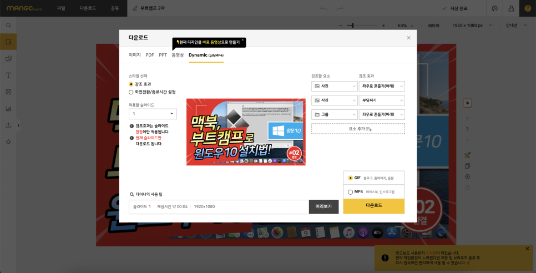The height and width of the screenshot is (273, 536).
Task: Open the pattern/background icon in sidebar
Action: click(x=8, y=92)
